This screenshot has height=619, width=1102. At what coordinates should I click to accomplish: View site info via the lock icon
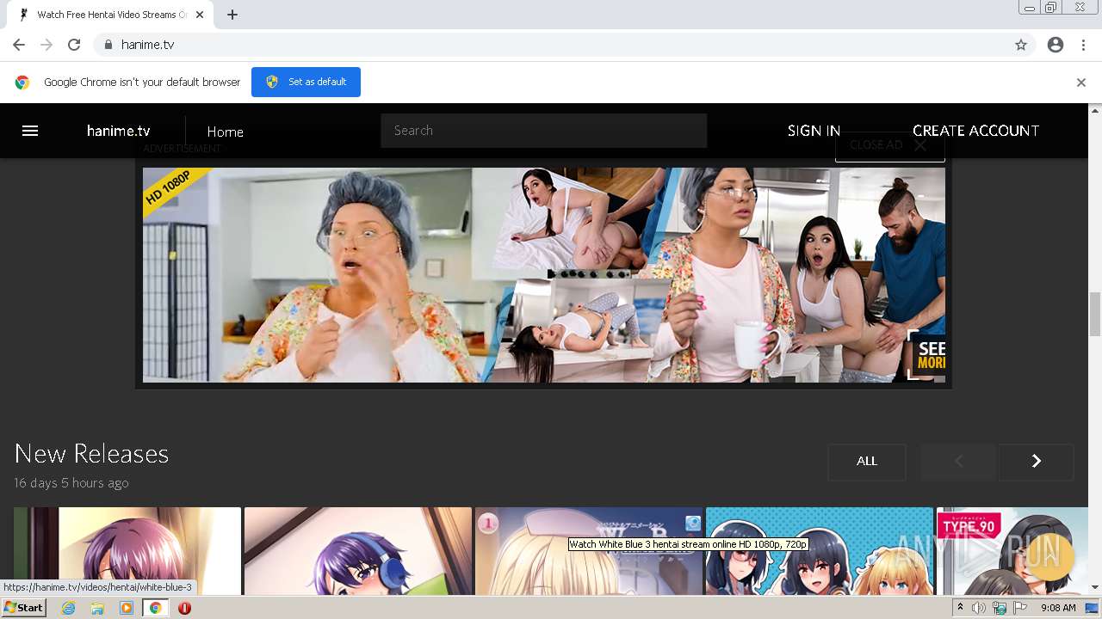(108, 45)
